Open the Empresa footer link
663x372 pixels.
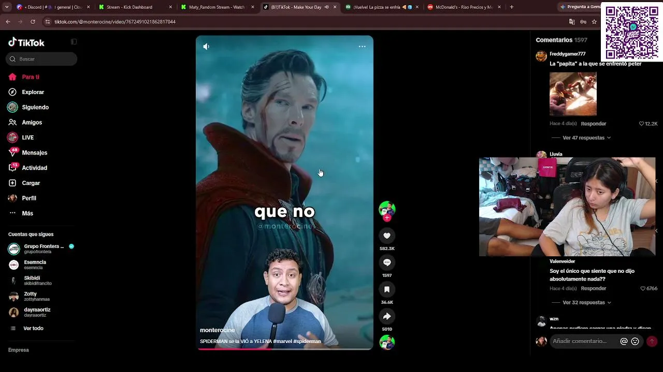[19, 350]
